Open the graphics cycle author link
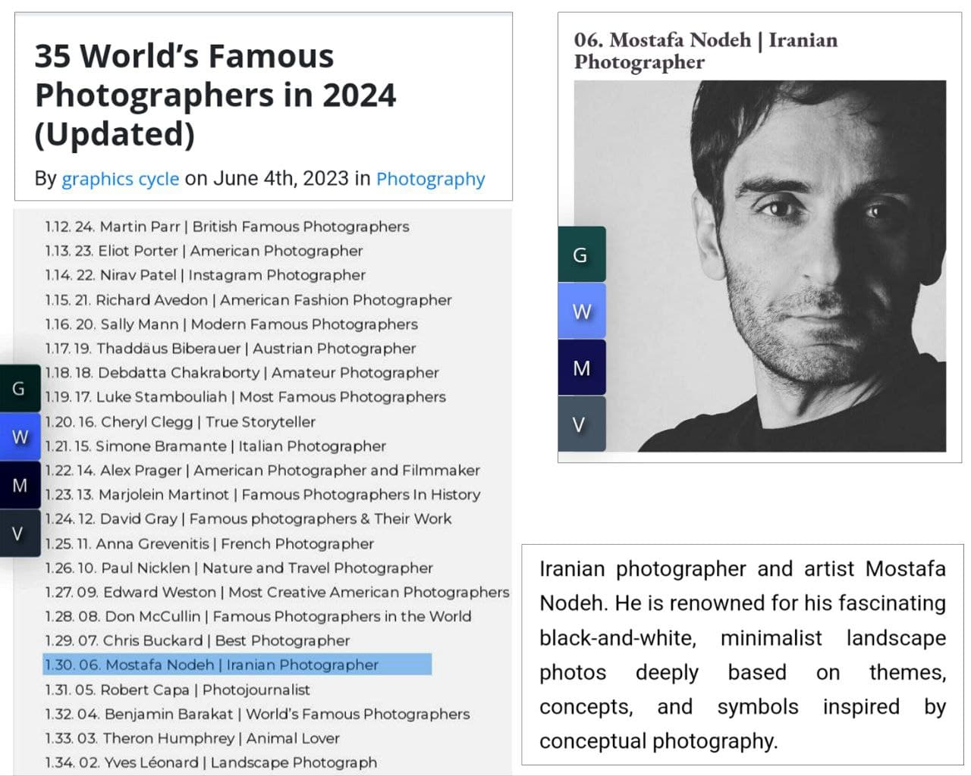The image size is (971, 776). (121, 179)
